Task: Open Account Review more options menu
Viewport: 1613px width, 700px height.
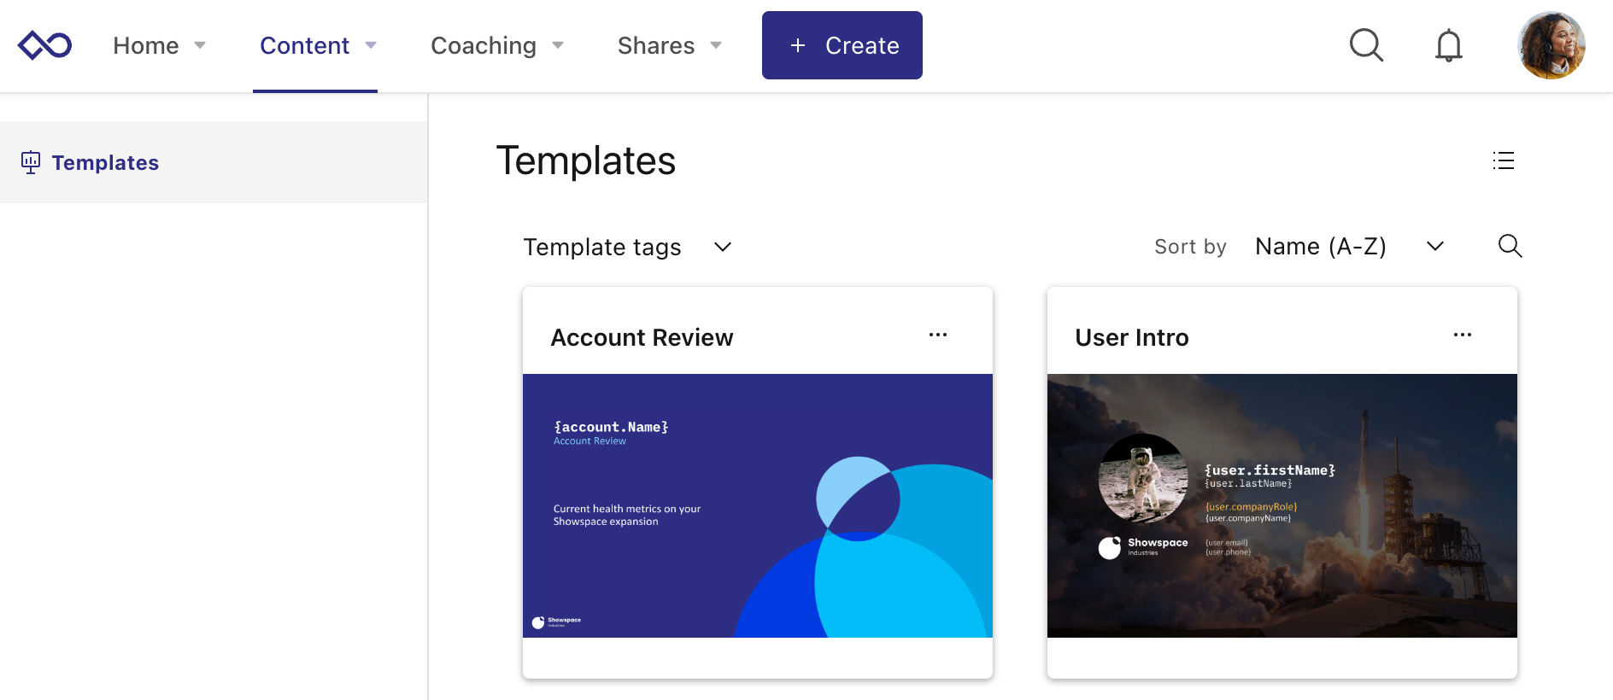Action: coord(938,335)
